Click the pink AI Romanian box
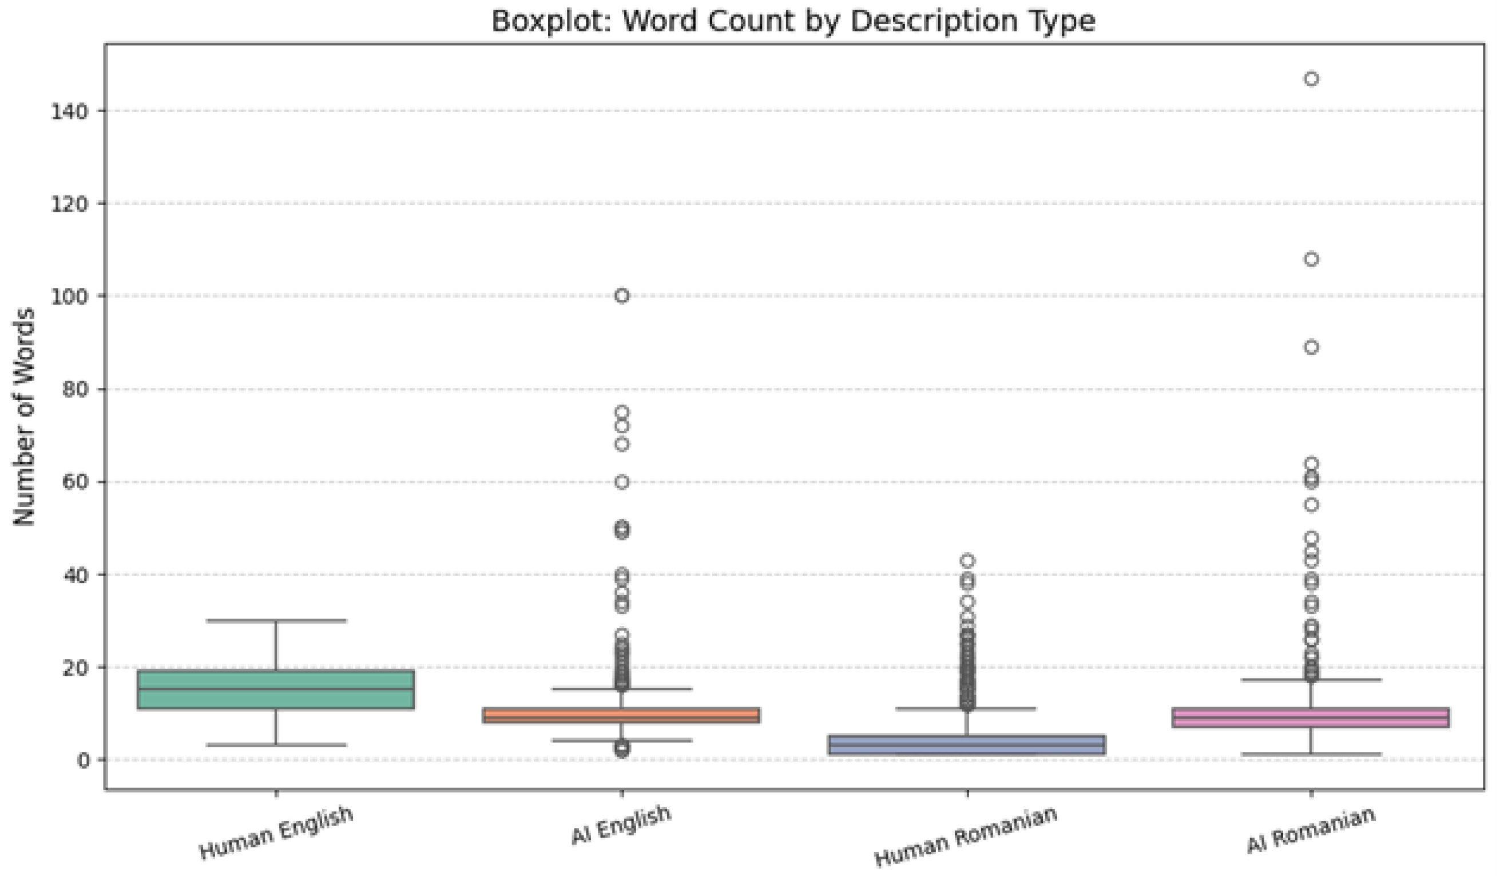 click(1311, 718)
